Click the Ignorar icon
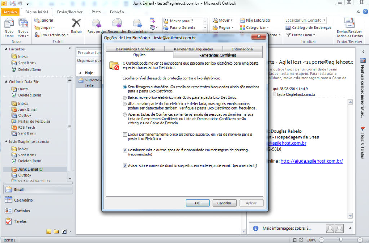The width and height of the screenshot is (369, 243). click(x=37, y=20)
